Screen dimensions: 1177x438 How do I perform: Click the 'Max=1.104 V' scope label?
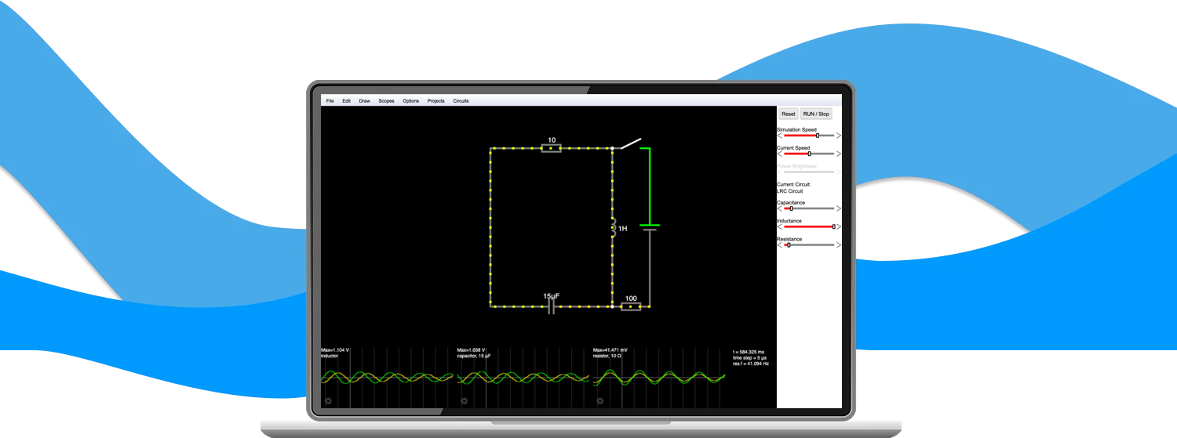336,350
